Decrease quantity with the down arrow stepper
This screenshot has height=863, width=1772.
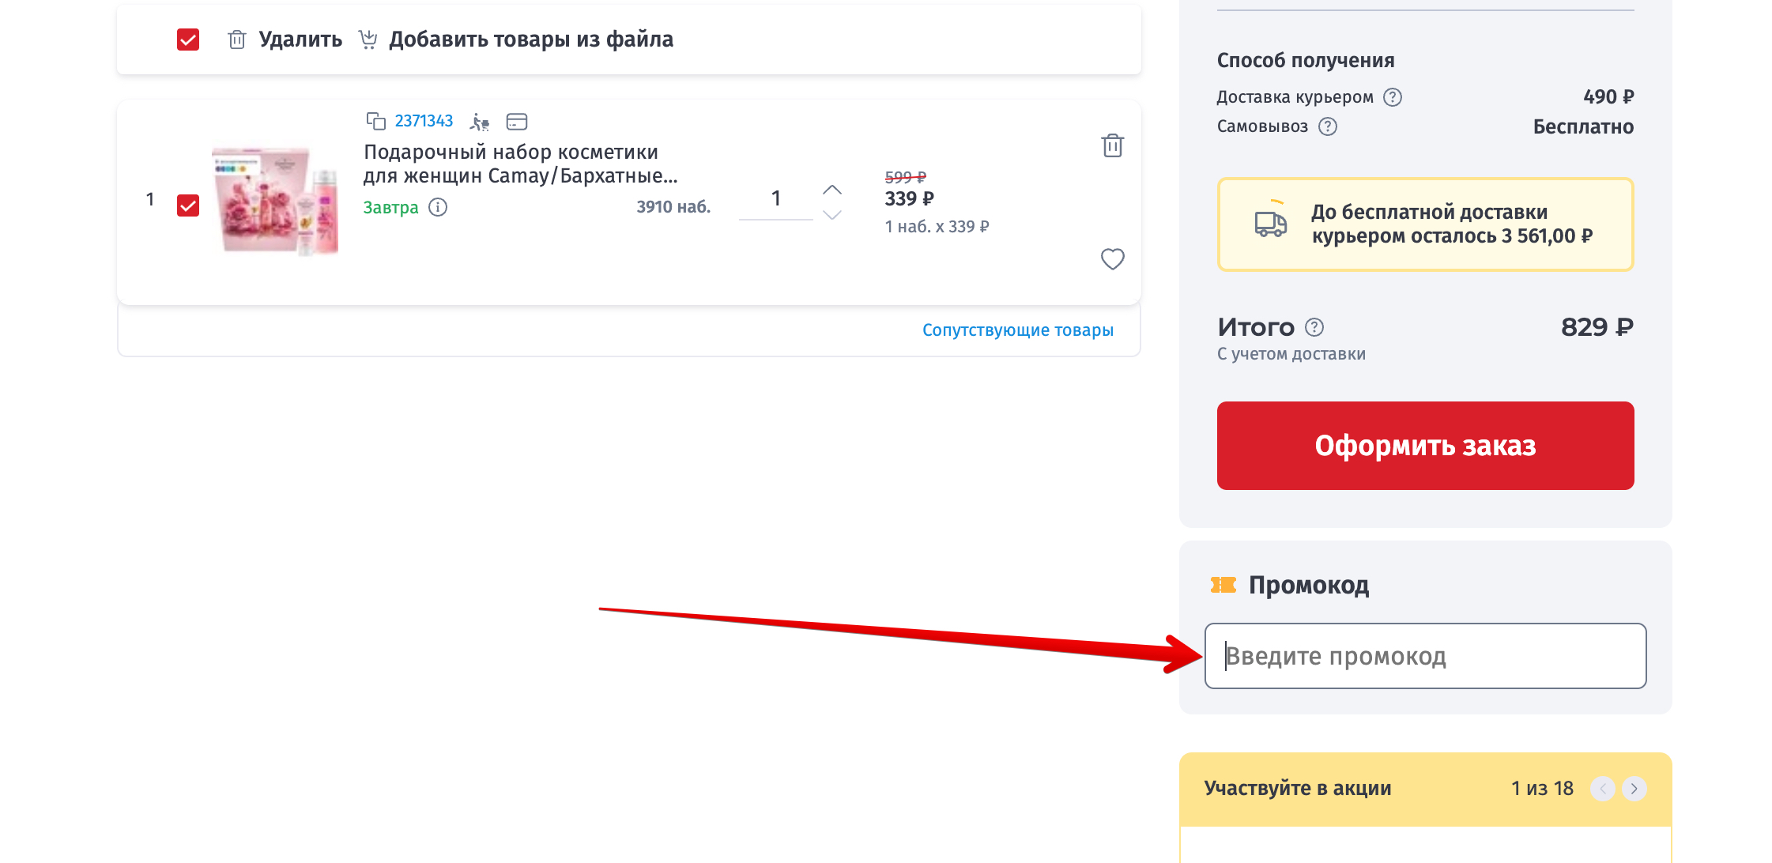point(831,215)
